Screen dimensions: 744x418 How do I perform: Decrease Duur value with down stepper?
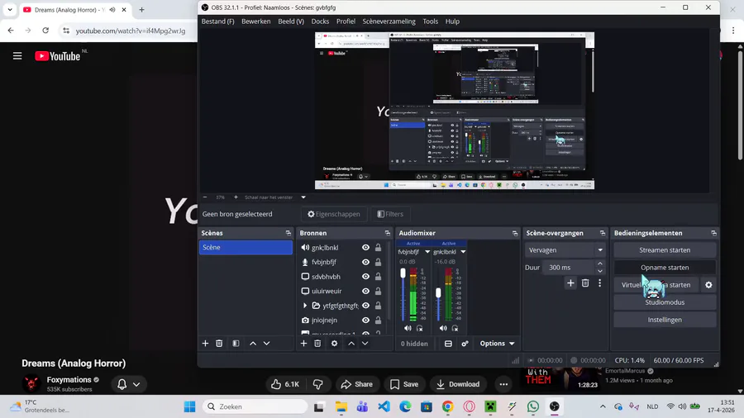point(600,271)
